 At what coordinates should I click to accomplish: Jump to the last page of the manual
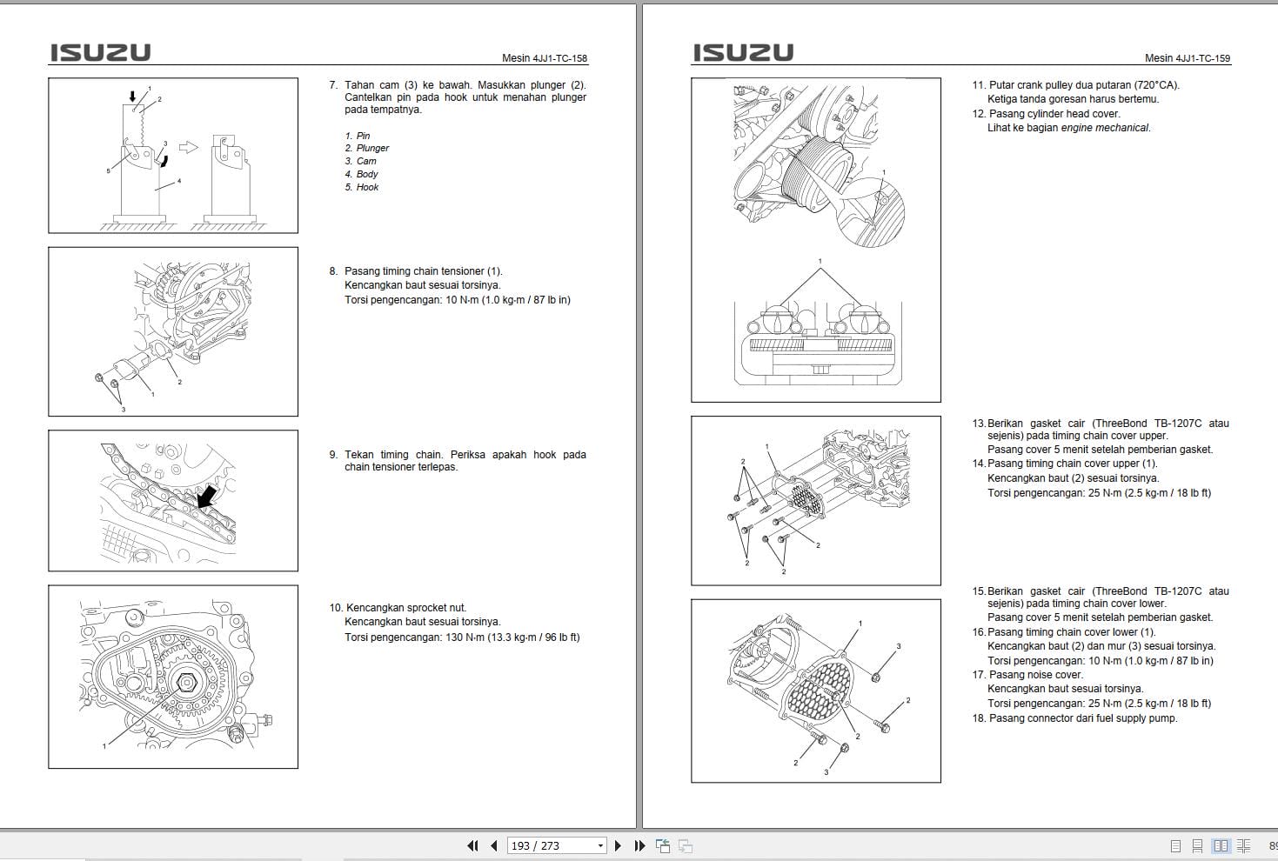(639, 844)
